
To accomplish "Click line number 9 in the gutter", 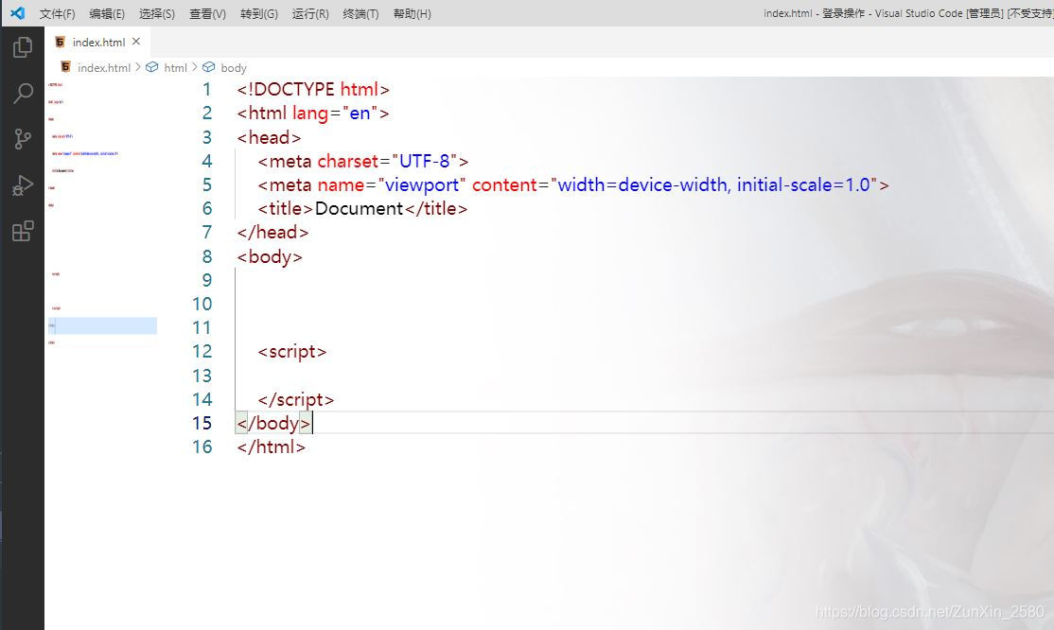I will tap(207, 280).
